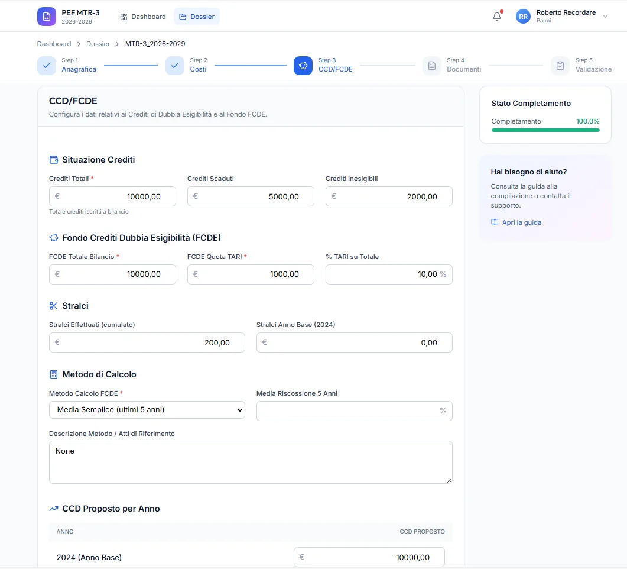Viewport: 627px width, 569px height.
Task: Focus the 2024 (Anno Base) CCD Proposto field
Action: (369, 557)
